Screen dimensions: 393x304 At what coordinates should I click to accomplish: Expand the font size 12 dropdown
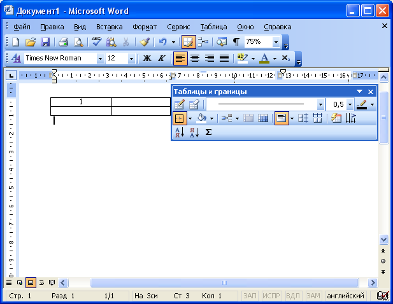coord(131,59)
